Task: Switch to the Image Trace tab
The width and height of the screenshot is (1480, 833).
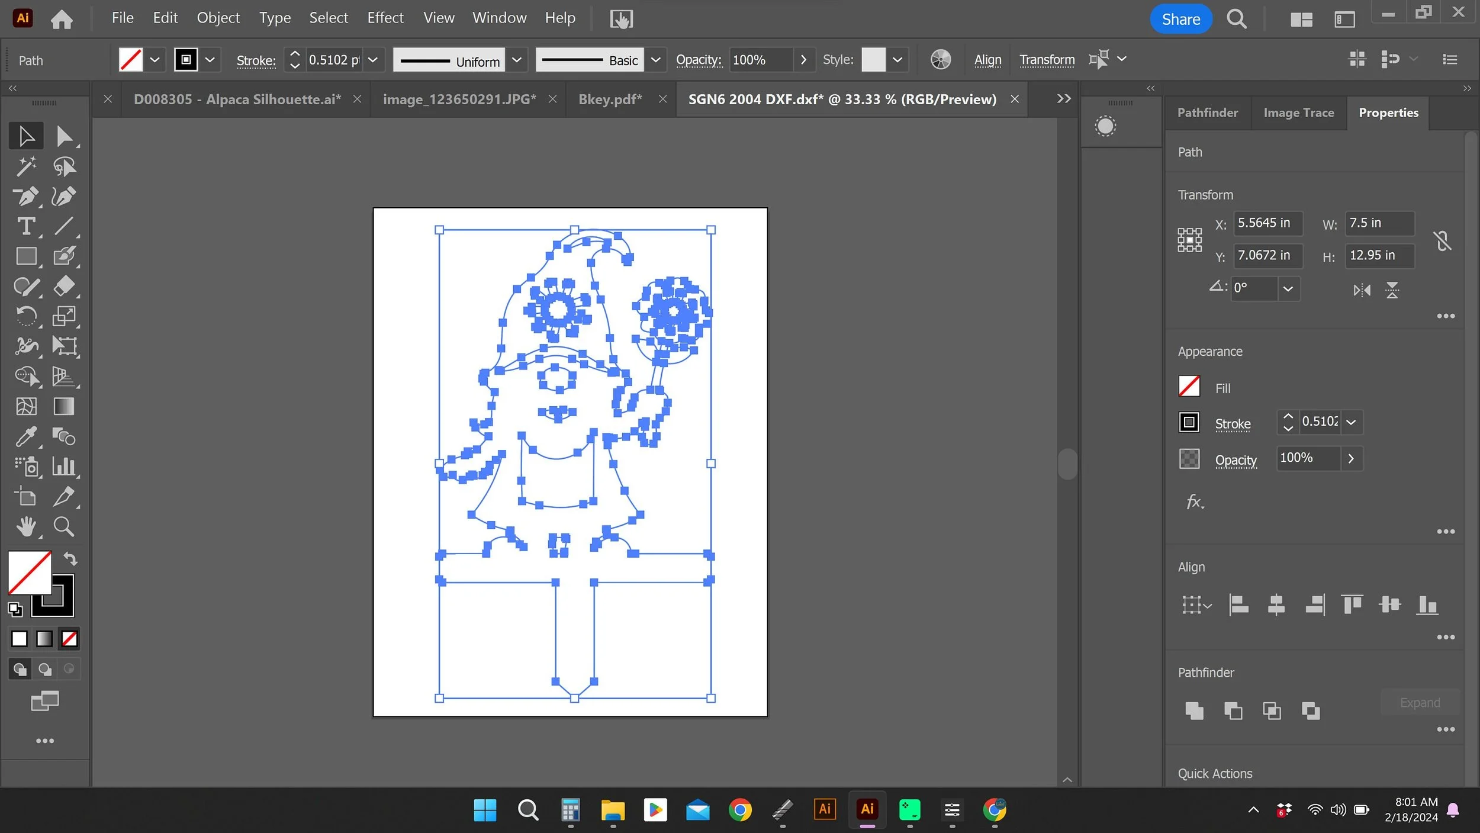Action: point(1298,112)
